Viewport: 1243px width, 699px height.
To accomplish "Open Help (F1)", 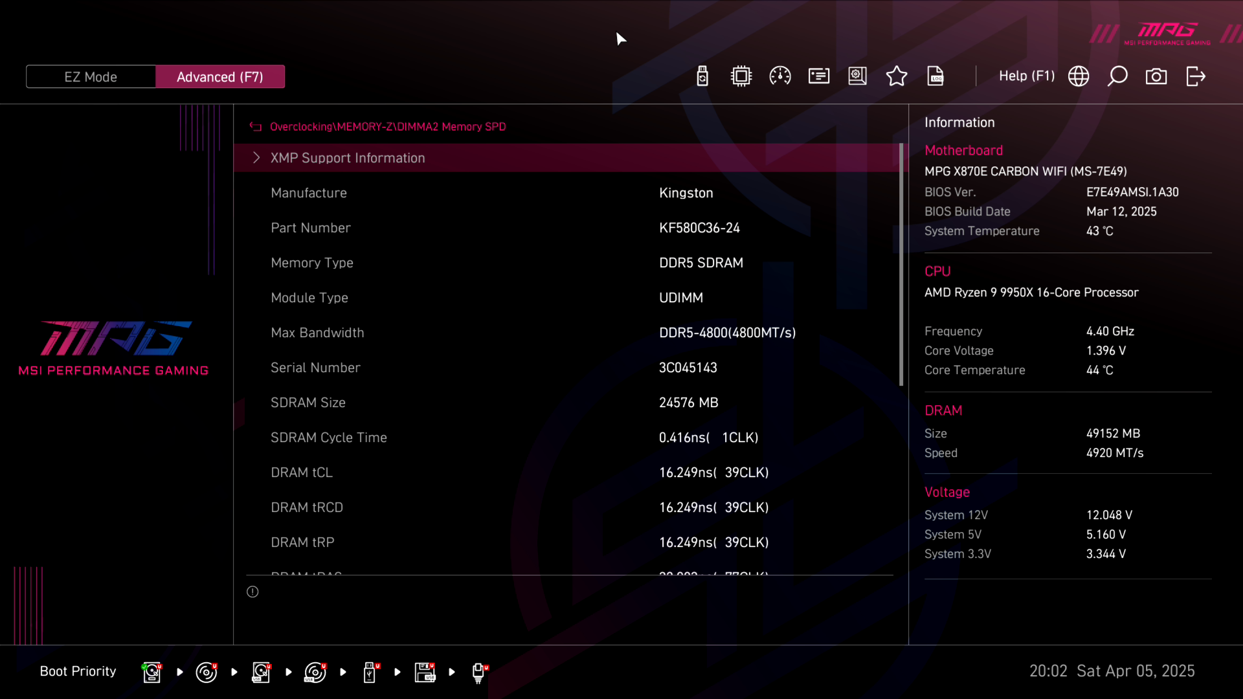I will pos(1026,76).
